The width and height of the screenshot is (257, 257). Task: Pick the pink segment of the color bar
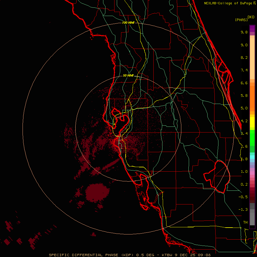[x=252, y=173]
